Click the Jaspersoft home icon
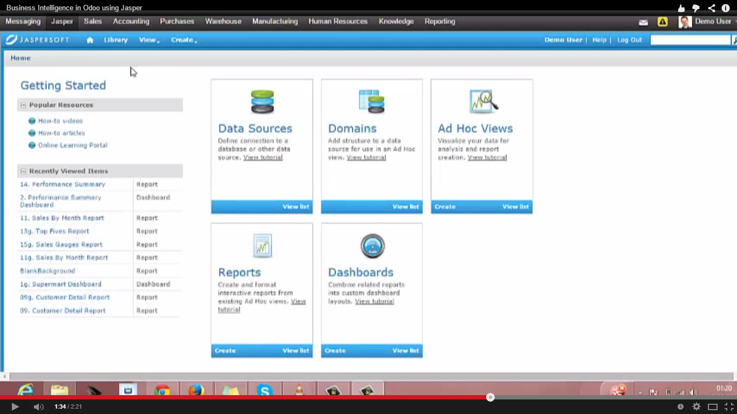Screen dimensions: 737x414 coord(90,40)
